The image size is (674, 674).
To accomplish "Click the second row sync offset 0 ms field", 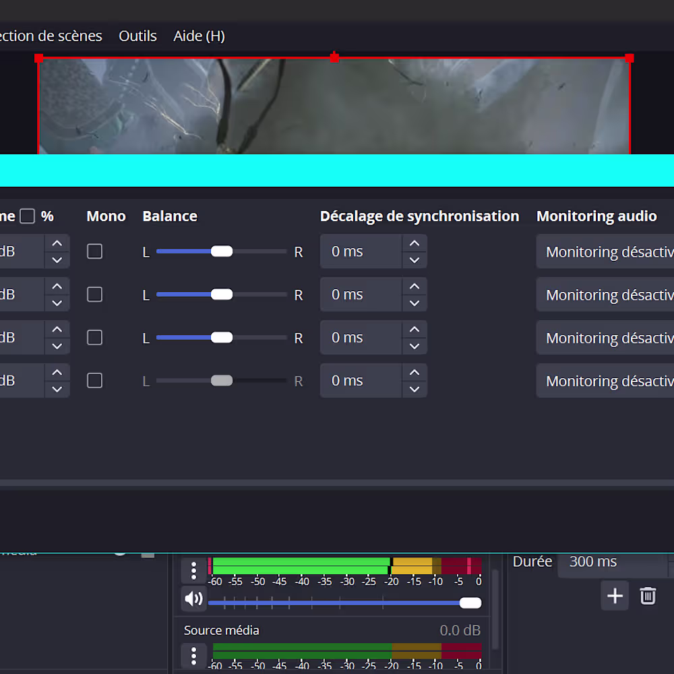I will pyautogui.click(x=361, y=295).
